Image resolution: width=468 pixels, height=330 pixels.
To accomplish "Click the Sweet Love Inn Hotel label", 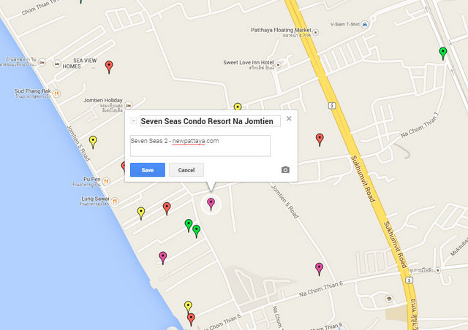I will click(x=249, y=62).
